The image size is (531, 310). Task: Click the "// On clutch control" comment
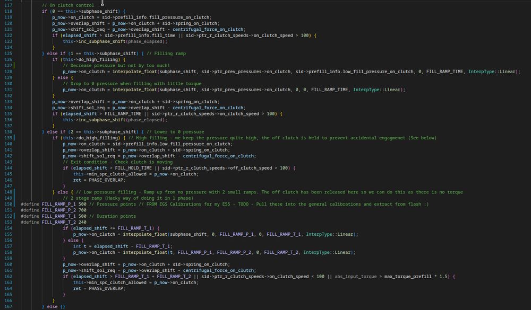coord(68,5)
